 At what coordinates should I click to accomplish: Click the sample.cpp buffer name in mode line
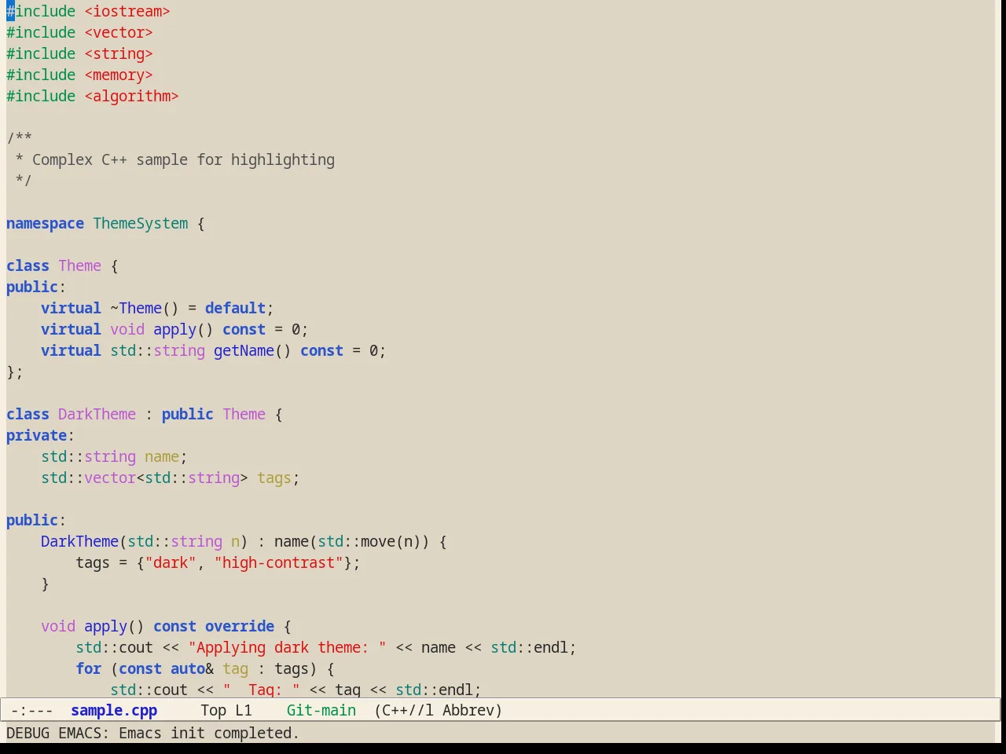pyautogui.click(x=114, y=710)
